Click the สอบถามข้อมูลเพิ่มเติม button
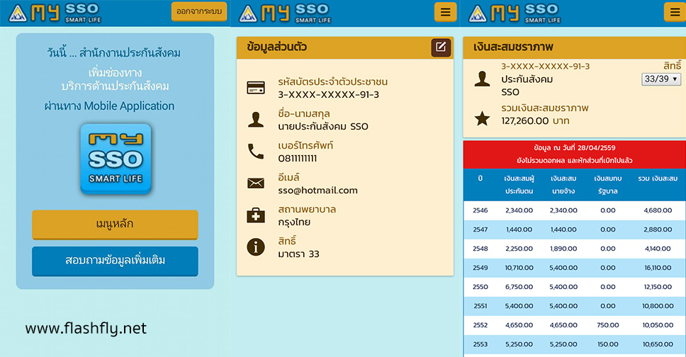This screenshot has width=686, height=357. [115, 261]
